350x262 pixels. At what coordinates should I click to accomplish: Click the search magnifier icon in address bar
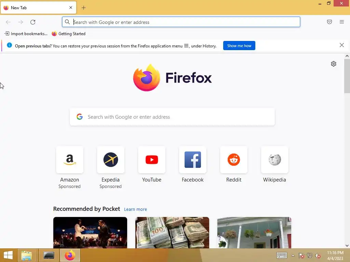67,22
